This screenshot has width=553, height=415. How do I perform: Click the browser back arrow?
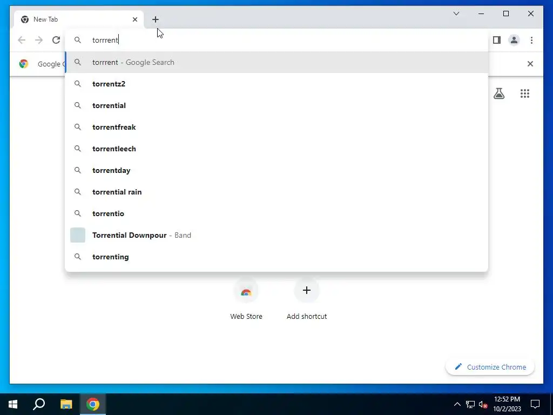pos(22,40)
